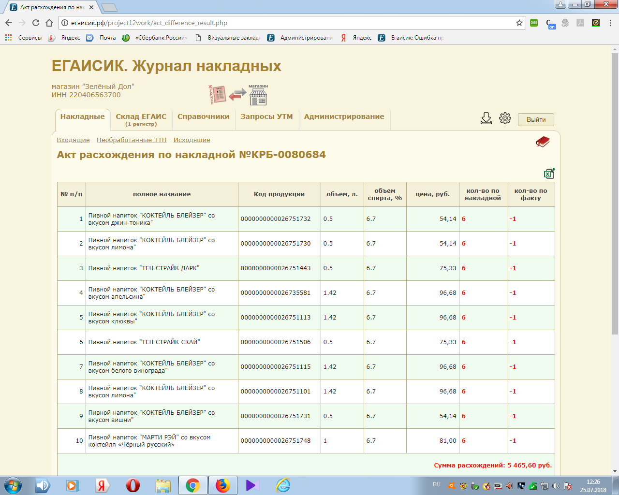
Task: Select the Накладные tab
Action: point(83,120)
